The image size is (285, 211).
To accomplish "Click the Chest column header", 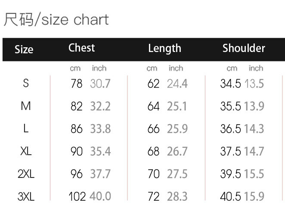I will 82,48.
